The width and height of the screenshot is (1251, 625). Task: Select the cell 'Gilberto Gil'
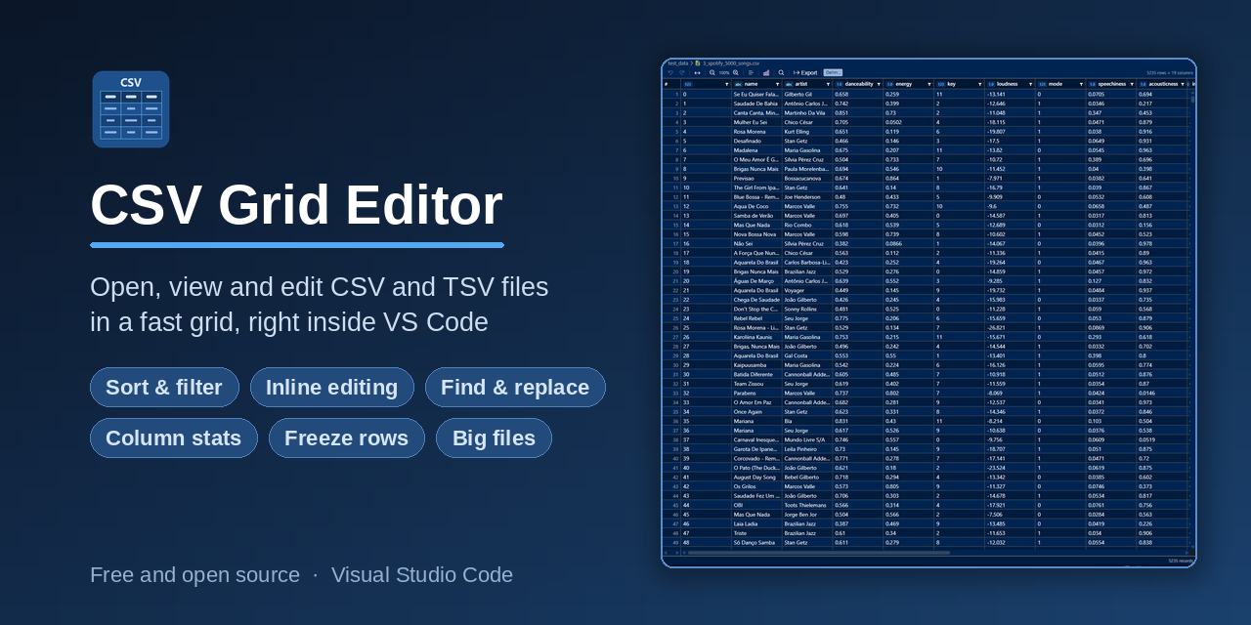click(x=808, y=94)
